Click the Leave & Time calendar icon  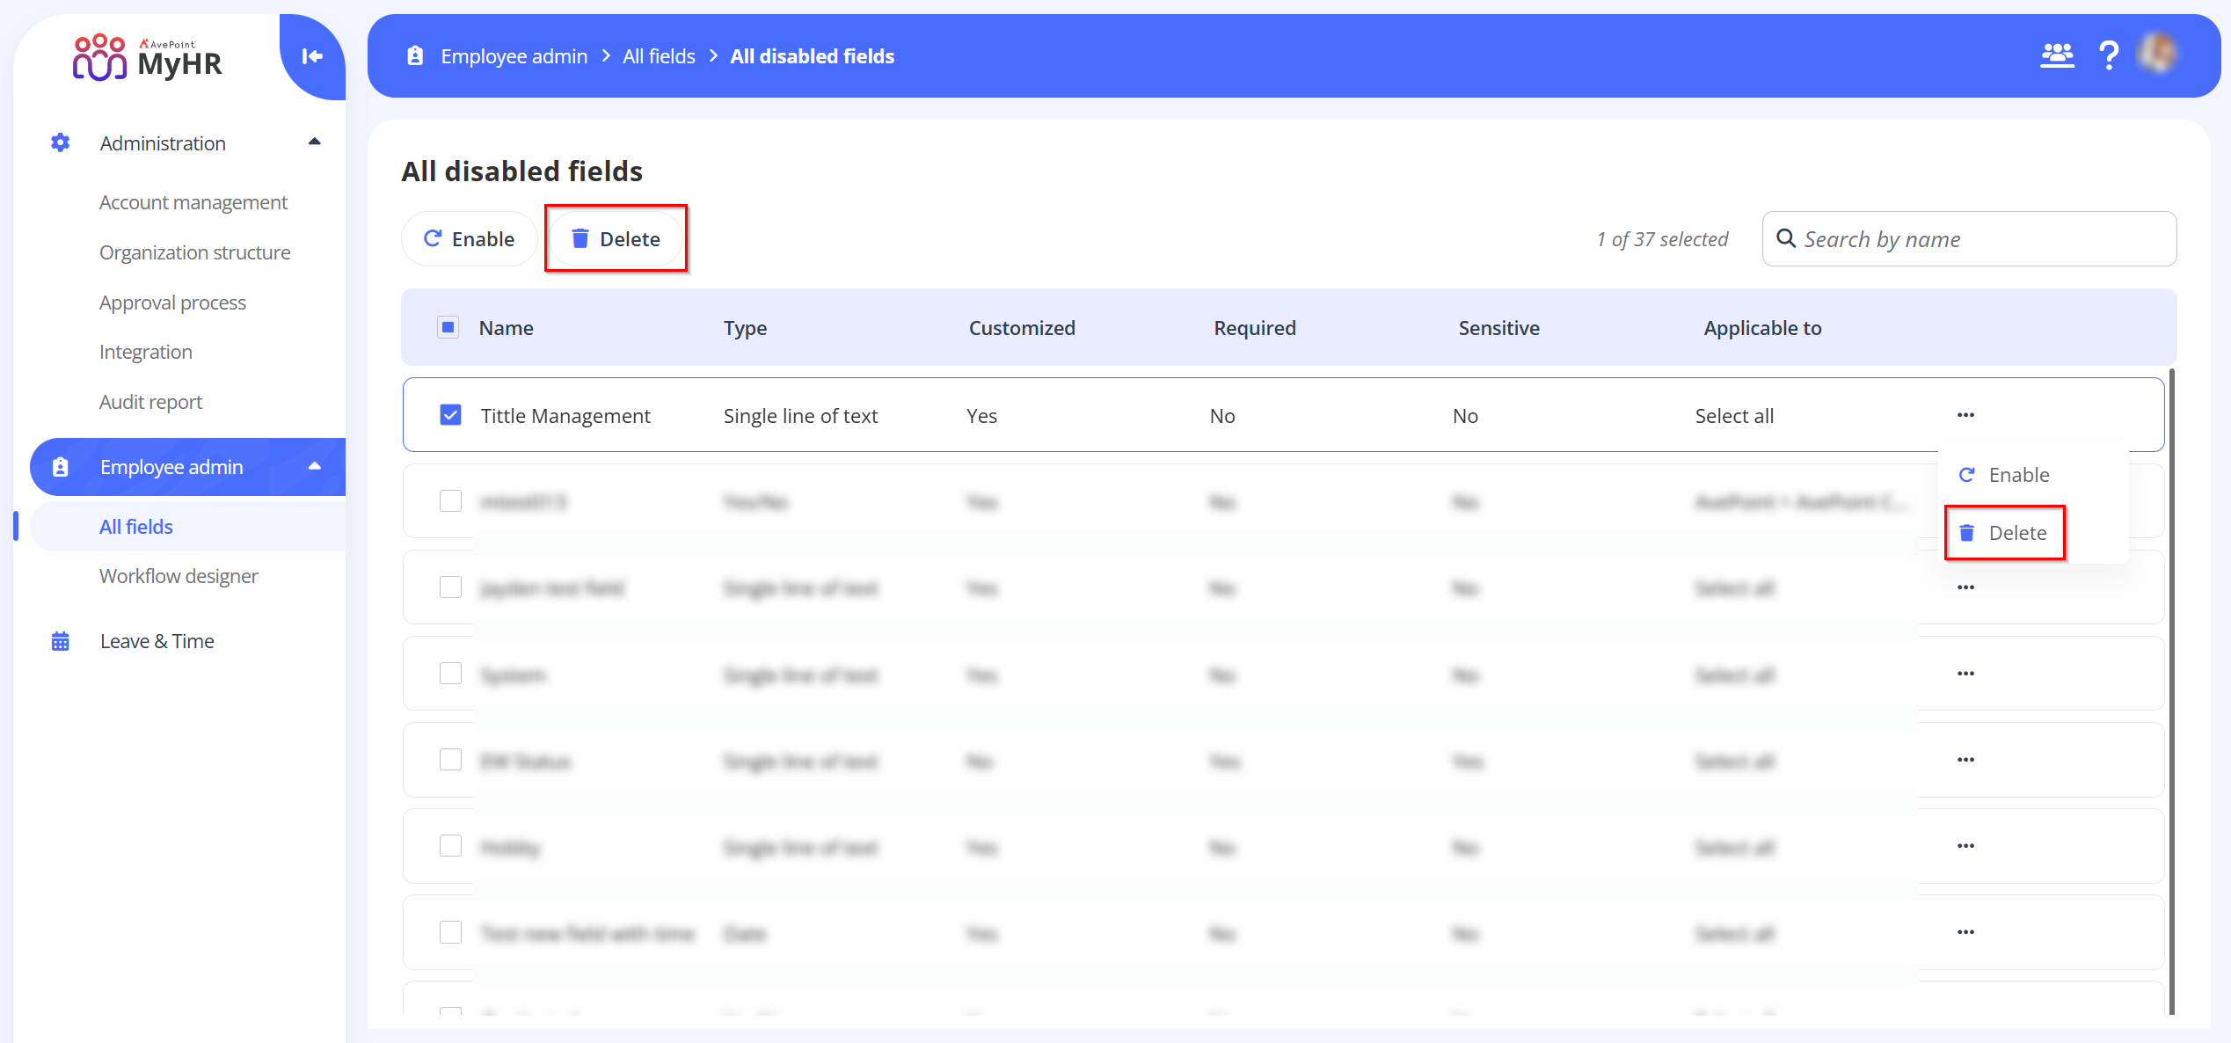[x=60, y=641]
